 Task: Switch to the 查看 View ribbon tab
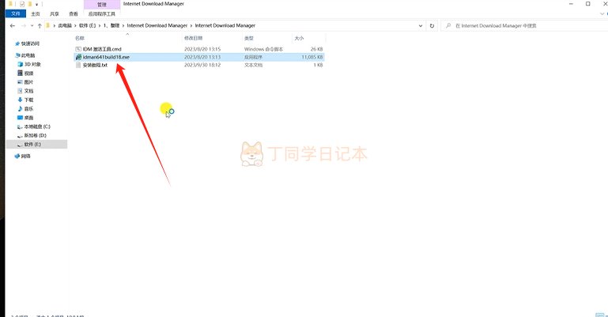(x=74, y=13)
